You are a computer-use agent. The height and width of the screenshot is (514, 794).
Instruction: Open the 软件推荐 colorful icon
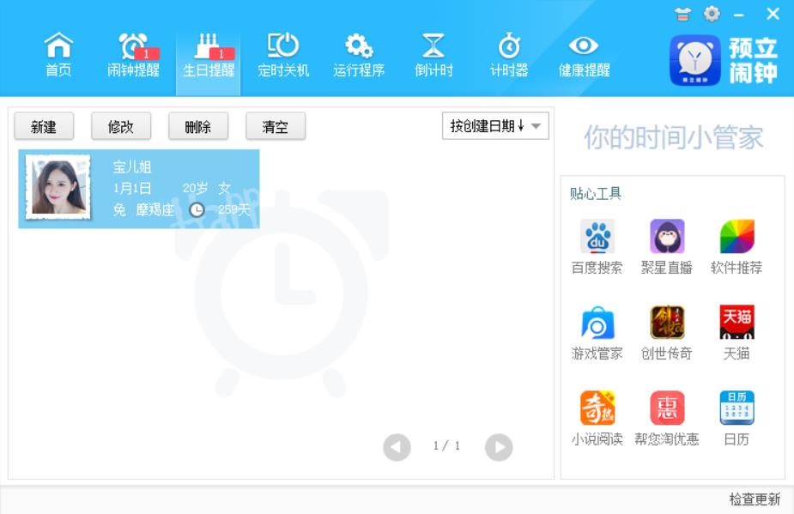(x=736, y=238)
